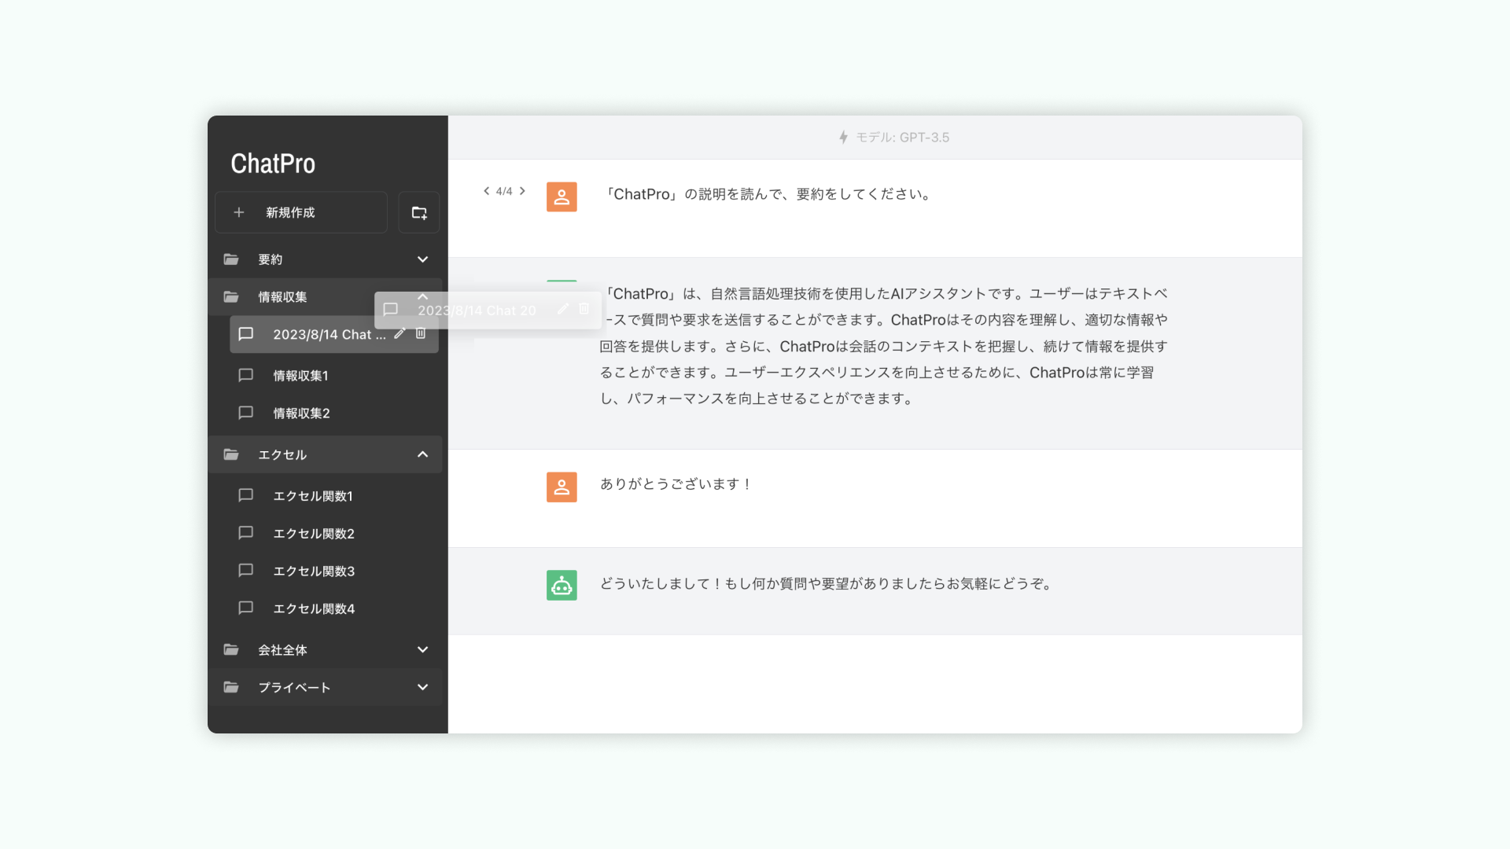
Task: Click the lightning bolt model icon
Action: (x=843, y=138)
